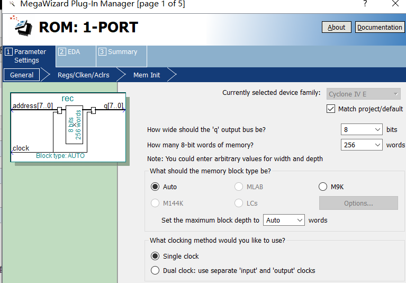Select LCs memory block type
The width and height of the screenshot is (406, 283).
pos(239,203)
